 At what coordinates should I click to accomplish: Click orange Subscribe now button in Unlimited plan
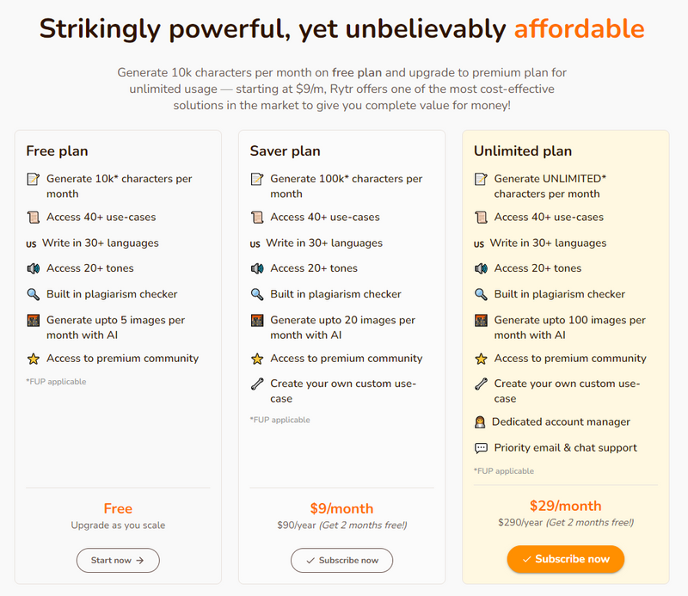tap(565, 559)
